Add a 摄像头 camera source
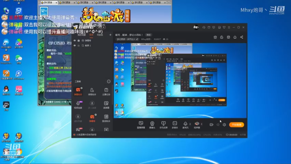 point(152,125)
